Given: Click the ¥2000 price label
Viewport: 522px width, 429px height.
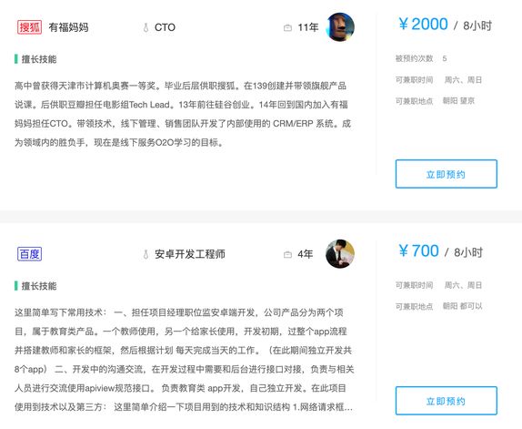Looking at the screenshot, I should tap(423, 24).
